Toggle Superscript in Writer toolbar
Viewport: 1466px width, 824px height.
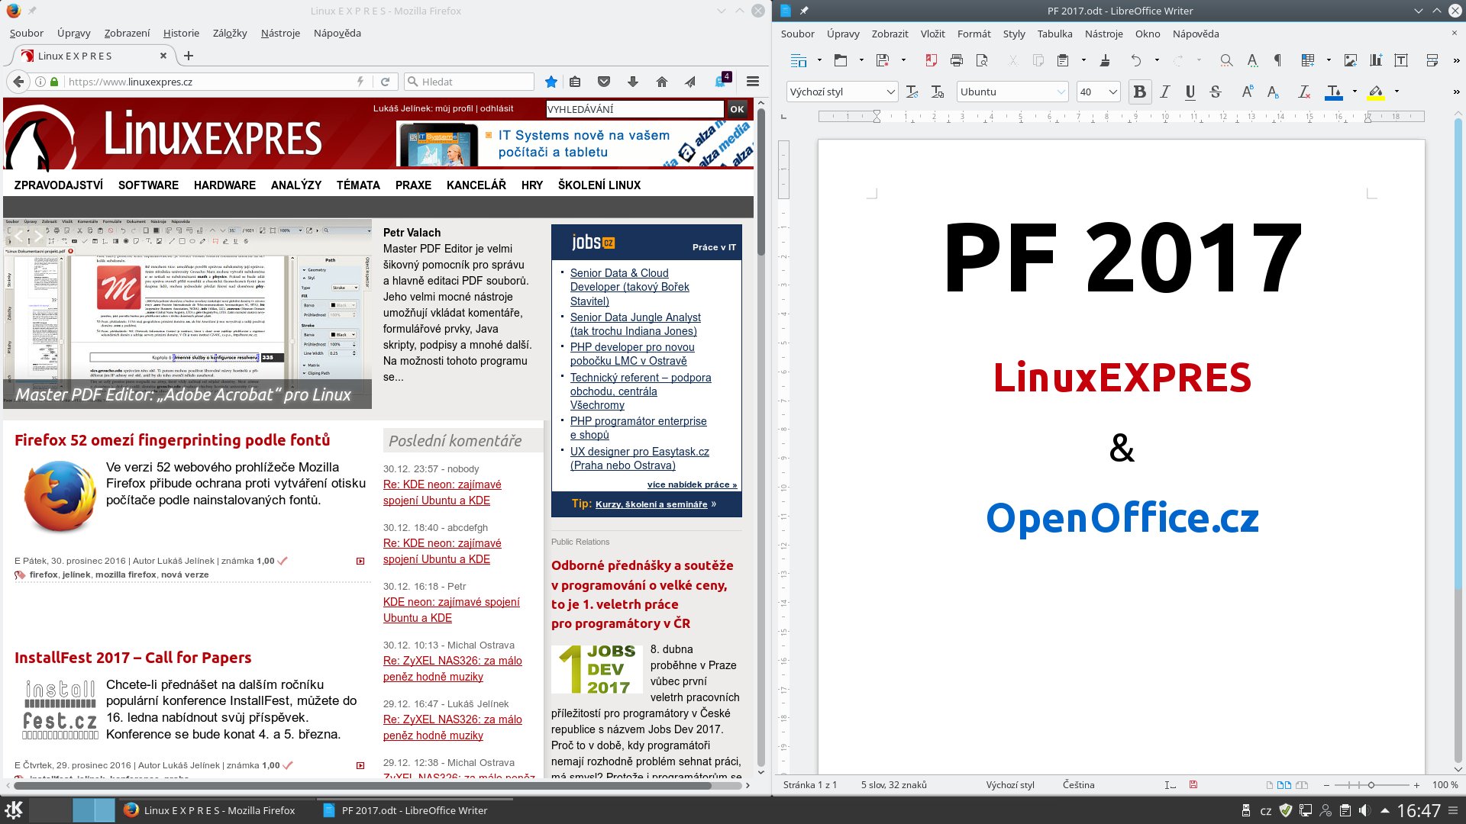click(x=1248, y=92)
